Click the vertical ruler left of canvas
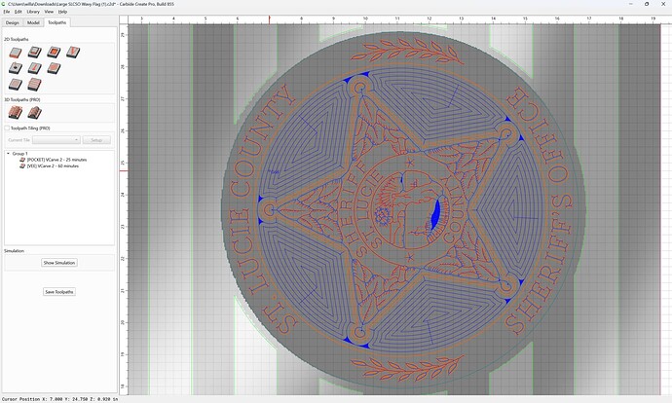Image resolution: width=672 pixels, height=403 pixels. click(x=124, y=209)
